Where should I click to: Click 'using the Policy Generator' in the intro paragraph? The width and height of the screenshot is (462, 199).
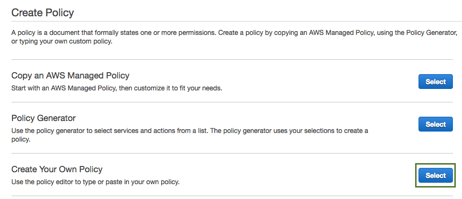point(413,33)
